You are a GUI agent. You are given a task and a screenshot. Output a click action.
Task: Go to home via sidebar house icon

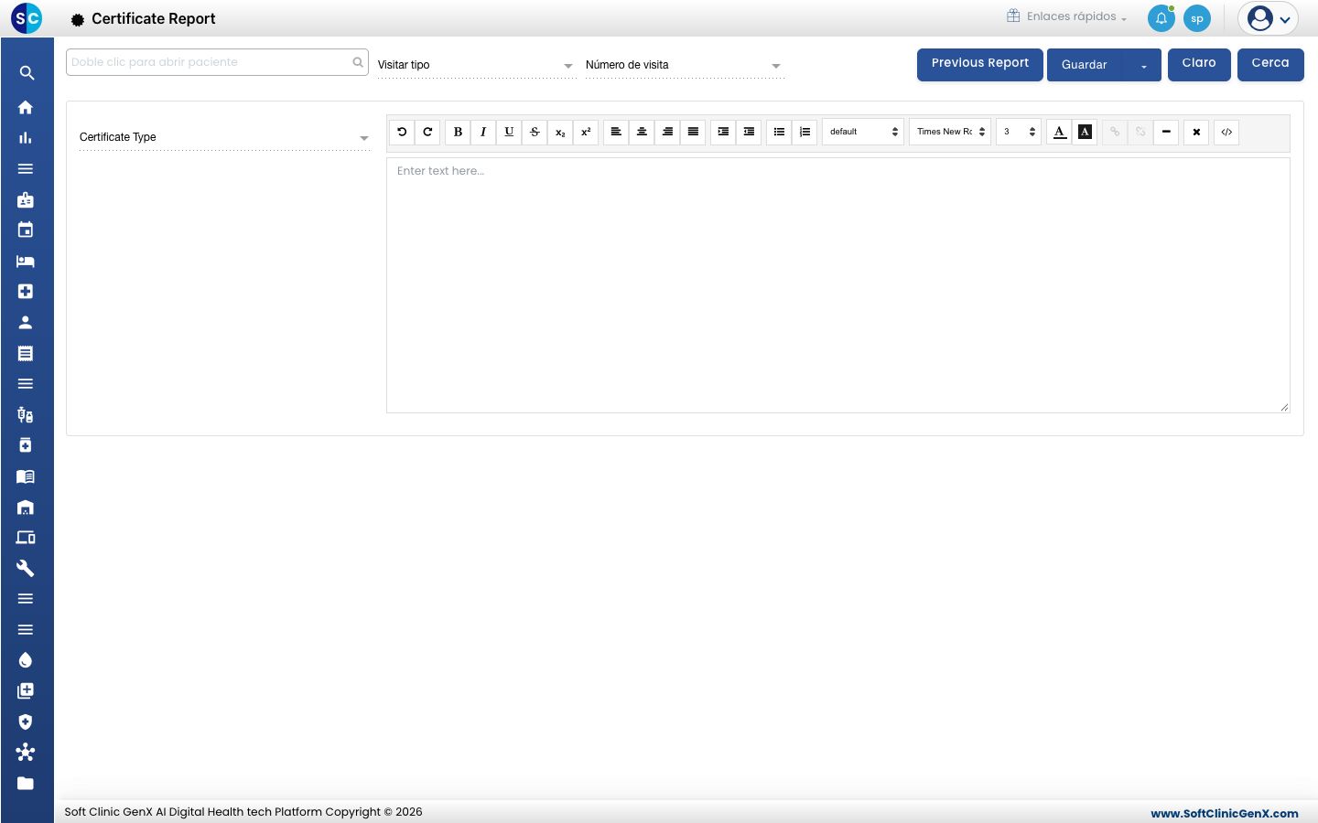click(x=26, y=107)
